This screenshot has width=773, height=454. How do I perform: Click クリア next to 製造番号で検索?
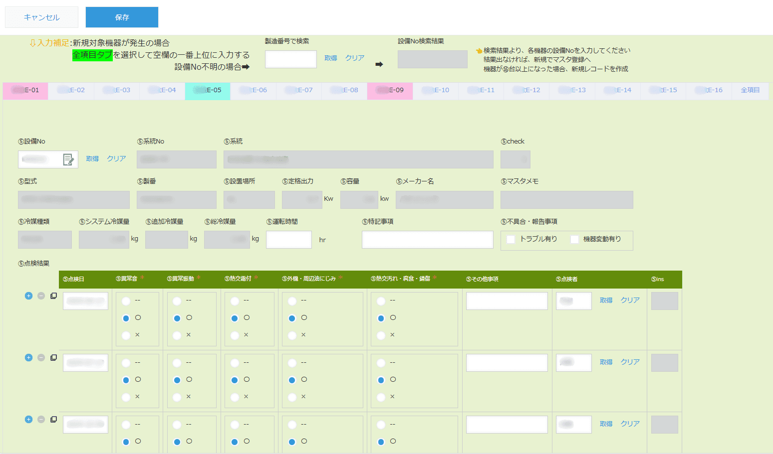[x=355, y=58]
